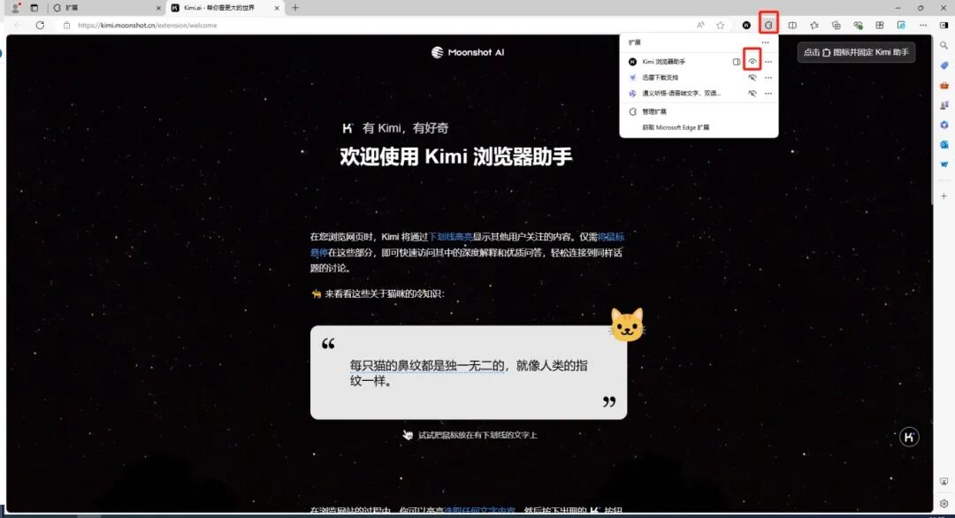Image resolution: width=955 pixels, height=518 pixels.
Task: Open a new tab
Action: click(295, 8)
